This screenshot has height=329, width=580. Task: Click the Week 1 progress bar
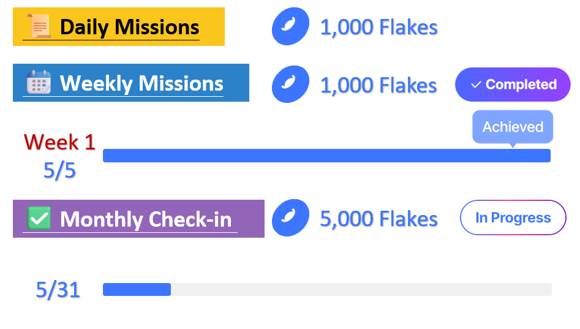coord(326,156)
